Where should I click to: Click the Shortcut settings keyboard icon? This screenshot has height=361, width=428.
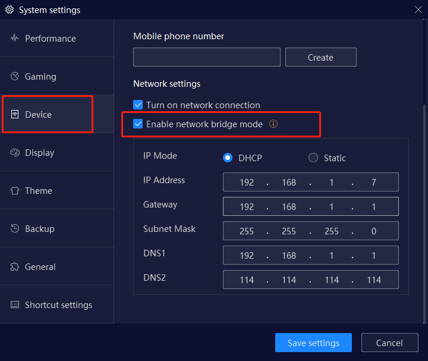coord(15,305)
